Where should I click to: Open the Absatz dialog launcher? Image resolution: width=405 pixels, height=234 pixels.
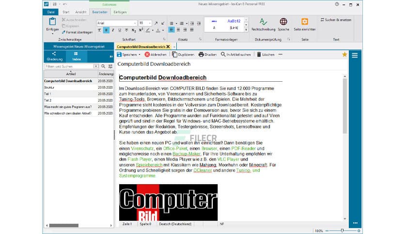200,39
